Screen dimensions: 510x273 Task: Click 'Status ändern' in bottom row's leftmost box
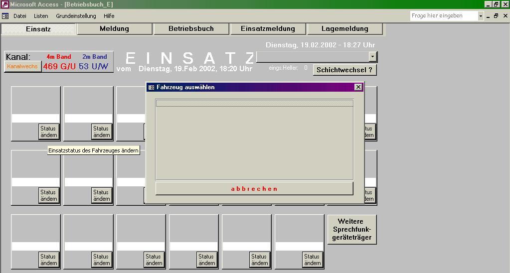point(48,260)
